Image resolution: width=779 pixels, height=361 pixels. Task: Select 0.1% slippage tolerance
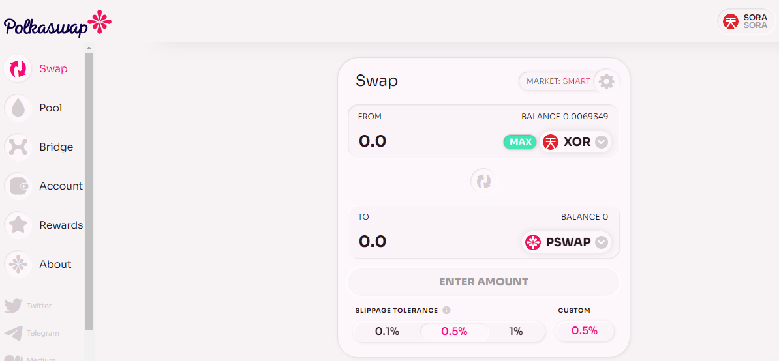387,332
